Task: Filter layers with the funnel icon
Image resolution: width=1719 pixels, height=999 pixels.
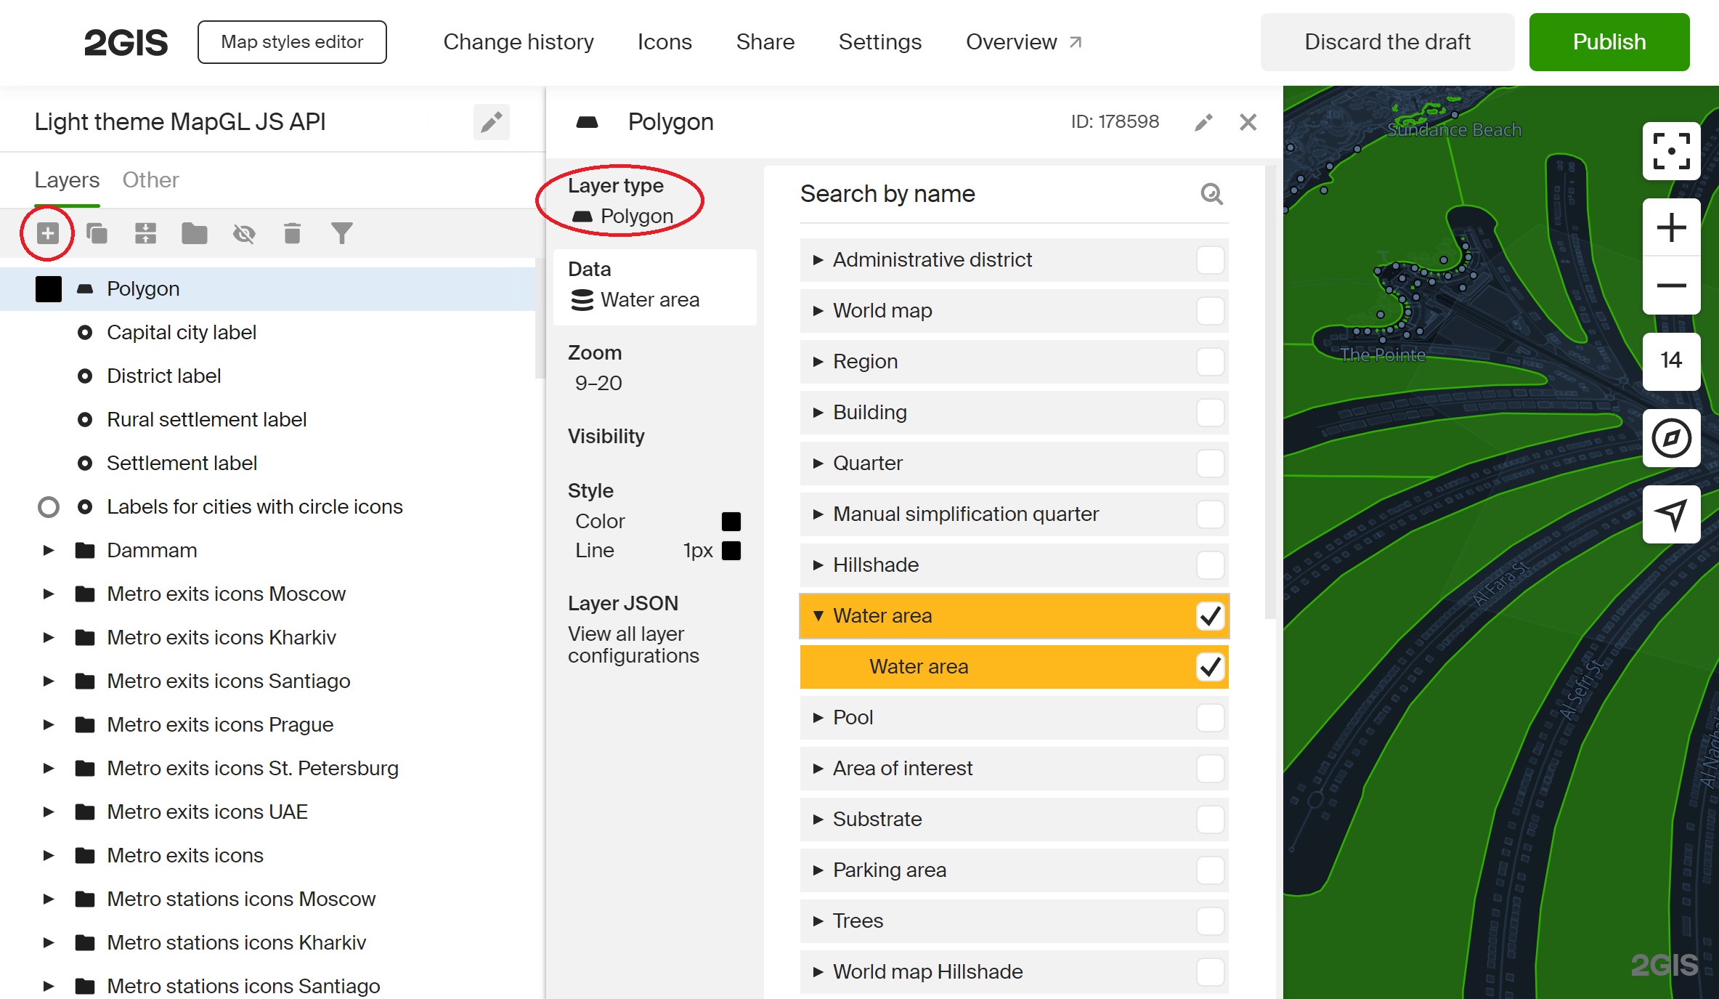Action: pyautogui.click(x=341, y=233)
